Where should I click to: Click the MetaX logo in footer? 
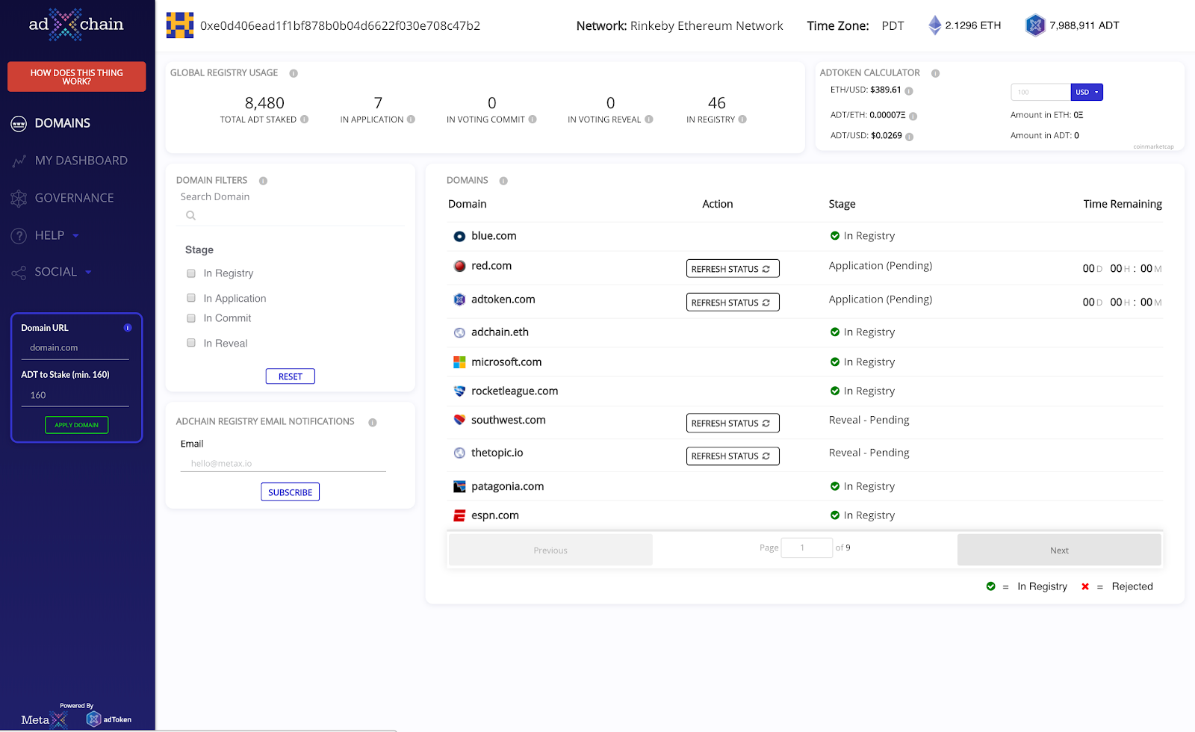(x=44, y=720)
